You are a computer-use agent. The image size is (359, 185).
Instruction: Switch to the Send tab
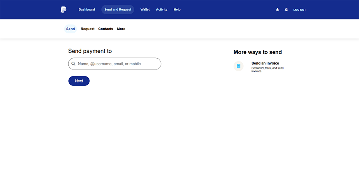click(71, 29)
